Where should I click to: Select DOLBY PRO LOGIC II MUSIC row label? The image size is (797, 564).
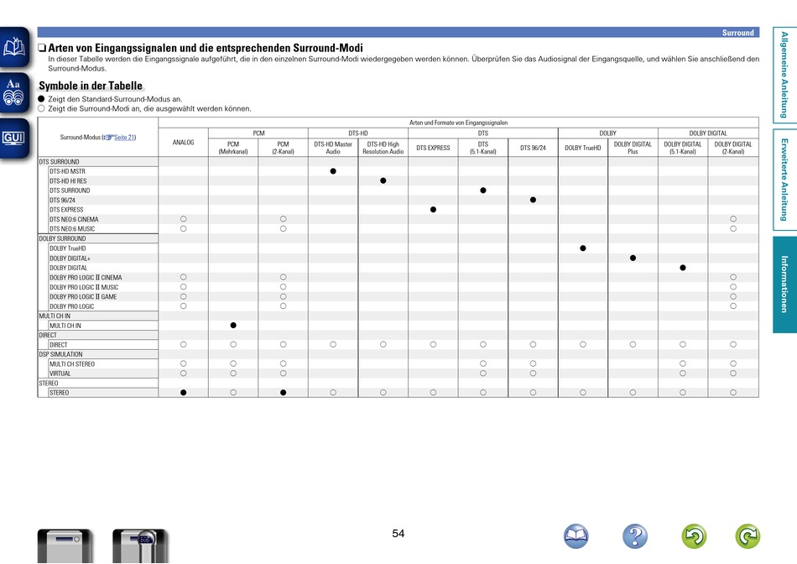(84, 287)
